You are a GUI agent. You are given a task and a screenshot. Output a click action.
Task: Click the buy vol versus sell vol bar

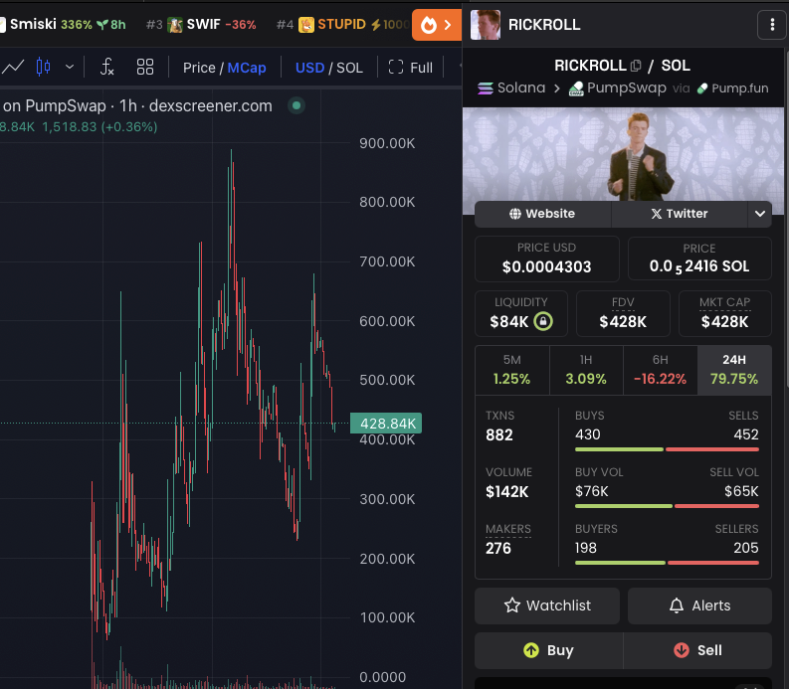click(667, 506)
